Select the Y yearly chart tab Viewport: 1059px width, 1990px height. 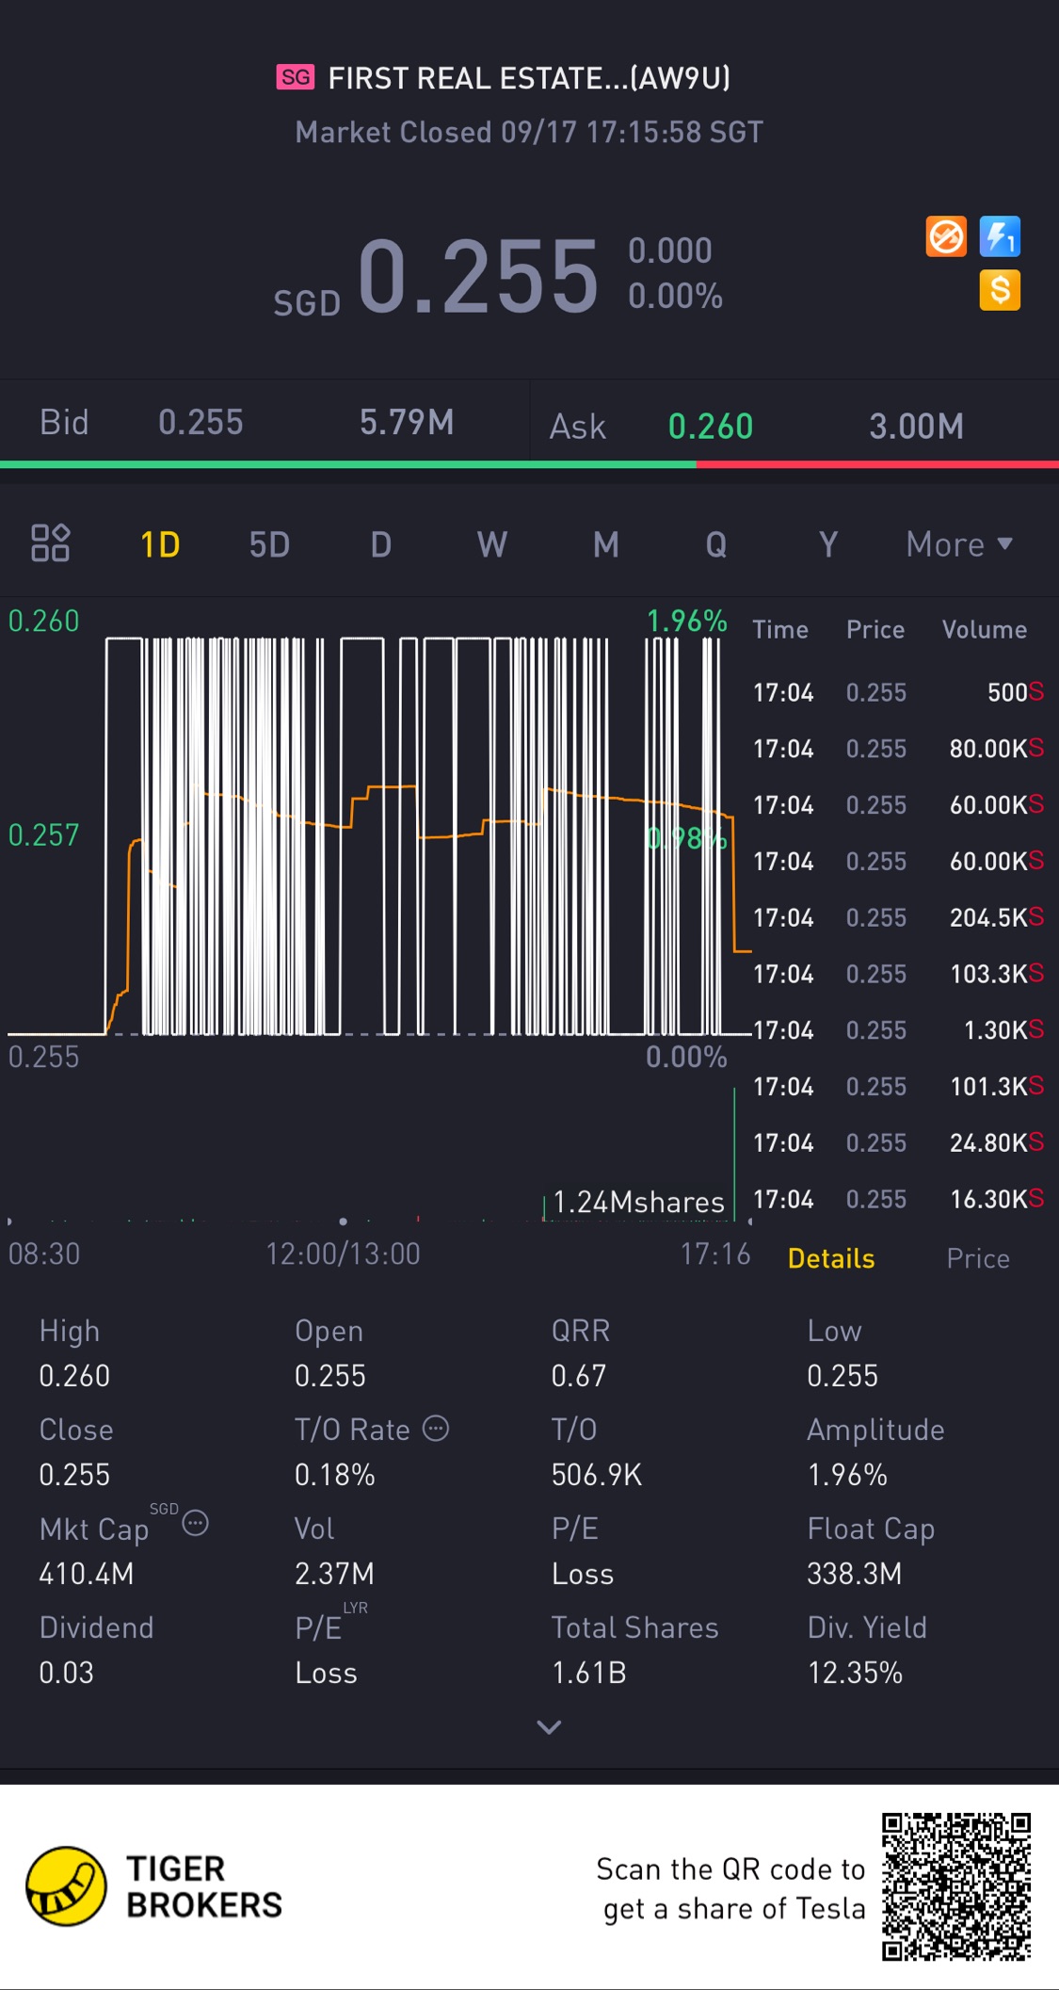[x=828, y=544]
